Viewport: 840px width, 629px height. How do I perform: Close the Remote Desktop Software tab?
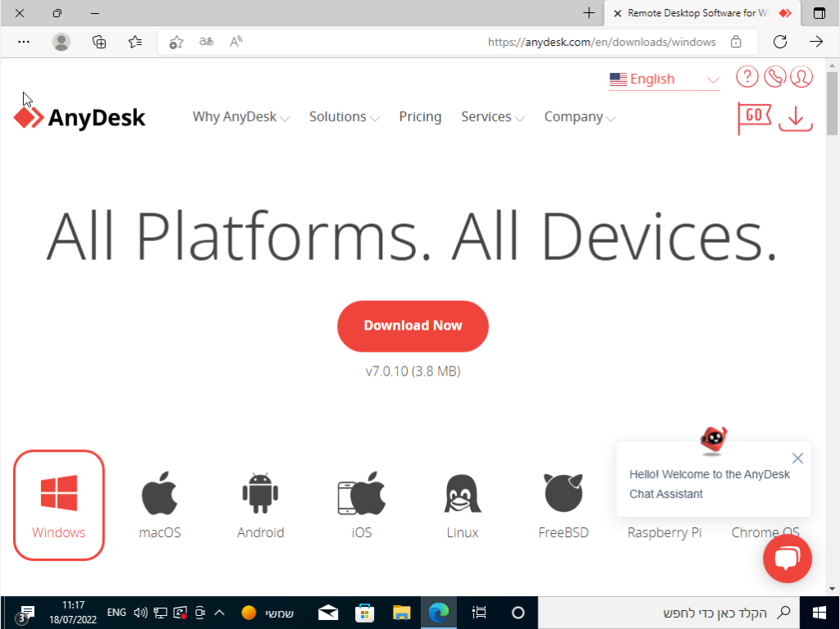tap(617, 13)
